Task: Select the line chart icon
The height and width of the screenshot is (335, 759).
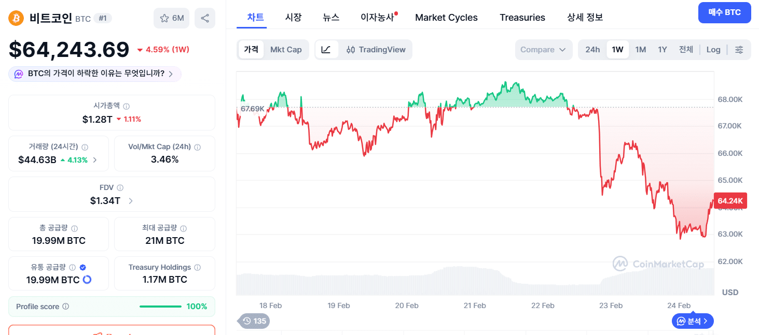Action: [x=326, y=50]
